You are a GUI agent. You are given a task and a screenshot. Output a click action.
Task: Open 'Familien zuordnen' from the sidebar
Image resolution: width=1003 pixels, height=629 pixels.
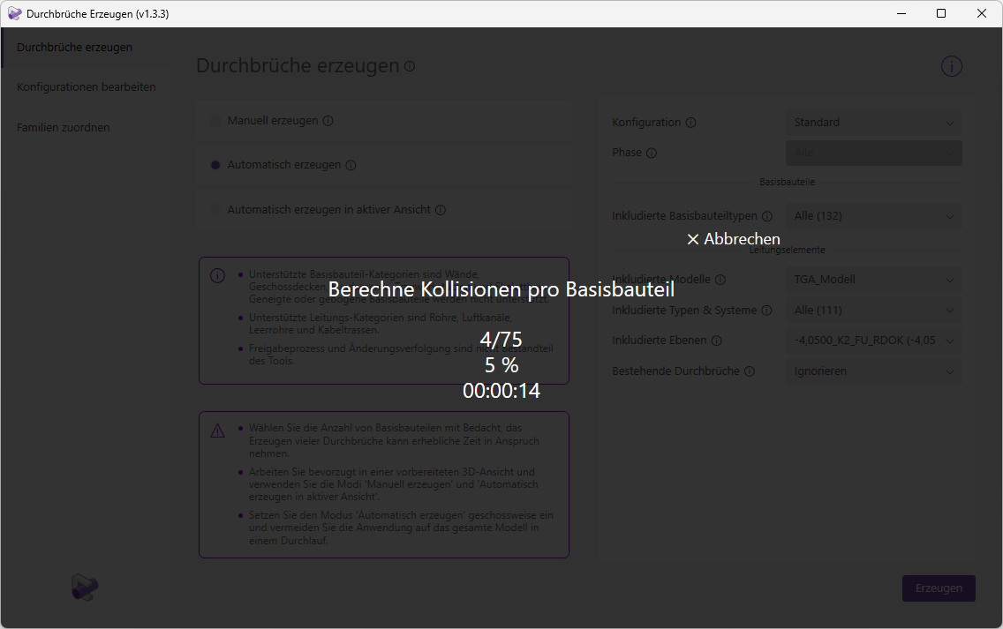(x=63, y=127)
